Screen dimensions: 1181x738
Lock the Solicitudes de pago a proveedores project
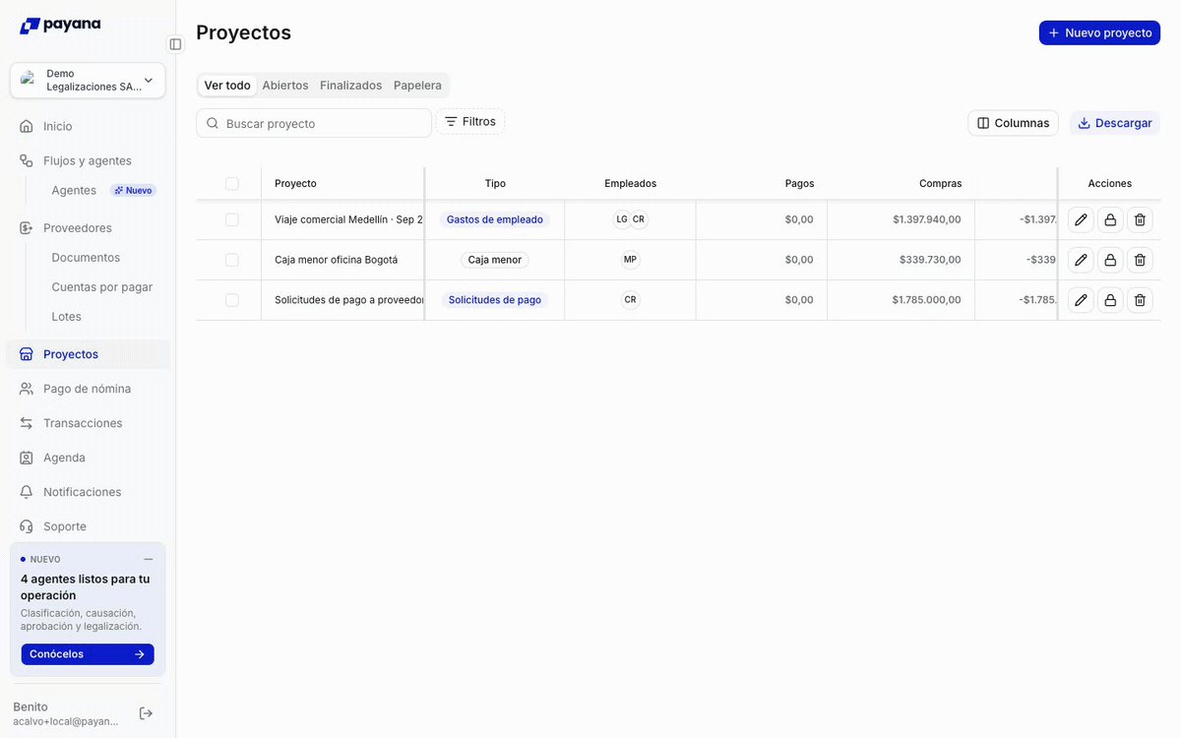1110,299
